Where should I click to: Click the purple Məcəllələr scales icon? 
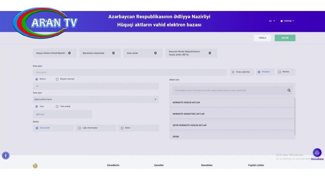pyautogui.click(x=317, y=152)
